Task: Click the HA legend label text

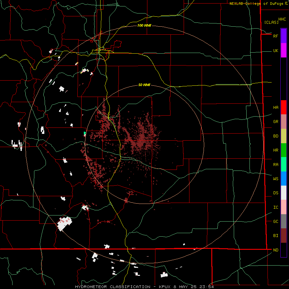Action: [x=276, y=107]
